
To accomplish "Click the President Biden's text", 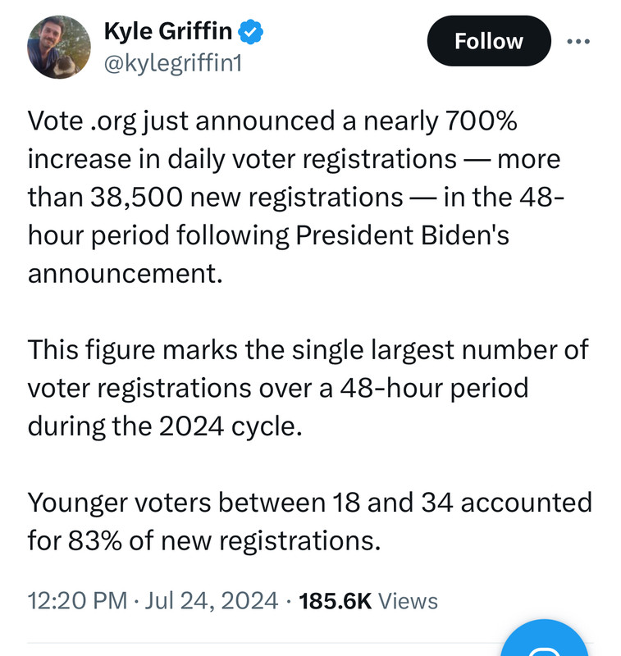I will click(402, 235).
